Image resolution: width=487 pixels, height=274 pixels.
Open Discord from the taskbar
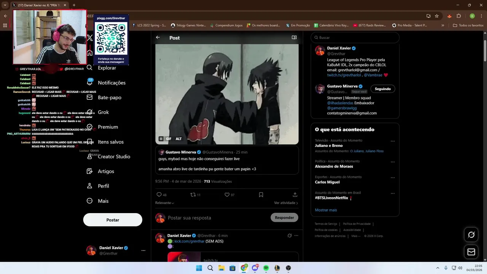tap(255, 268)
